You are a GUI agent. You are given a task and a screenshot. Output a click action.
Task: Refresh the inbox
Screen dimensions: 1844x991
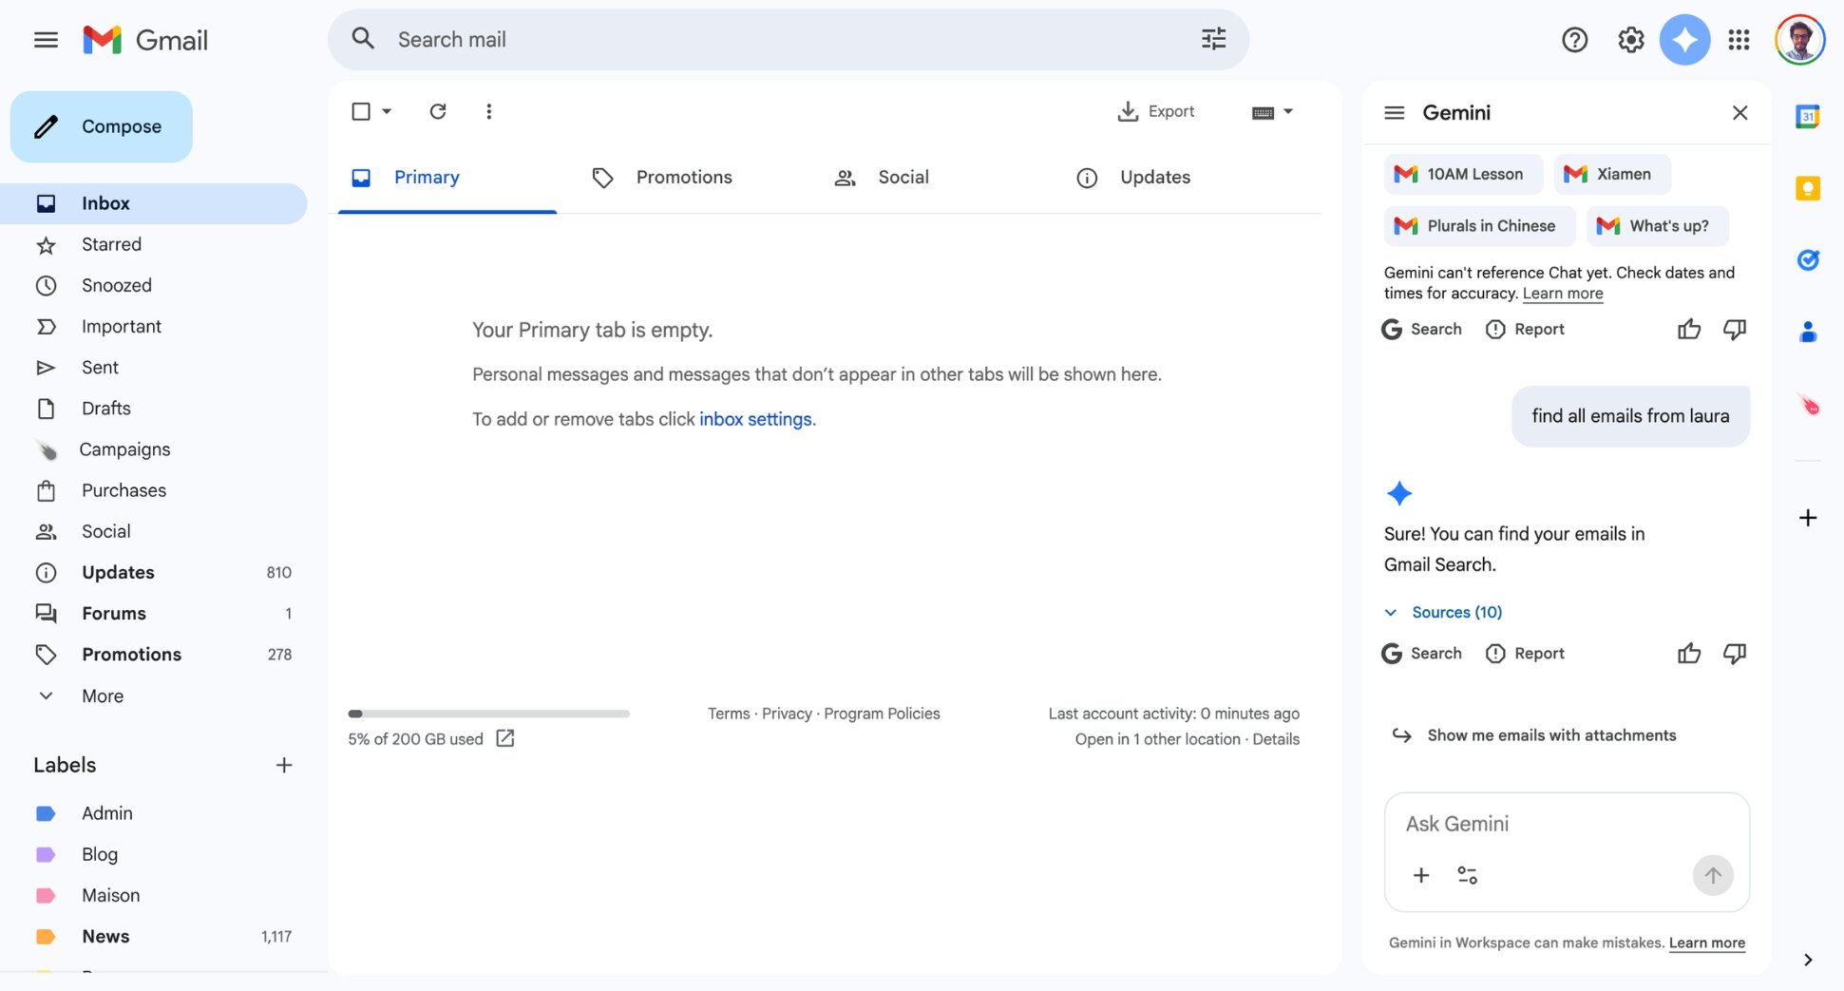pyautogui.click(x=438, y=111)
